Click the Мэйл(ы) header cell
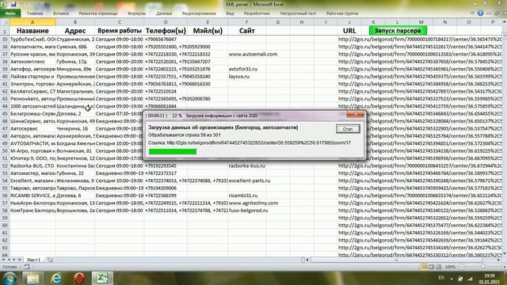Image resolution: width=507 pixels, height=285 pixels. pyautogui.click(x=208, y=31)
